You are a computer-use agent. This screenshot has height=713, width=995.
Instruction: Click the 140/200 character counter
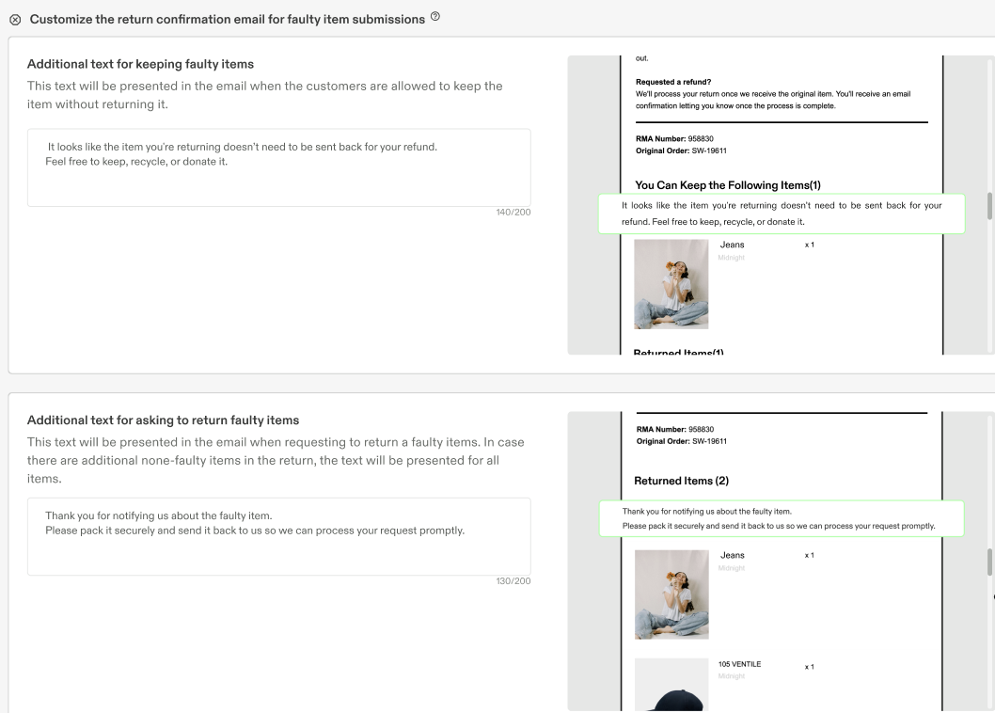coord(513,212)
